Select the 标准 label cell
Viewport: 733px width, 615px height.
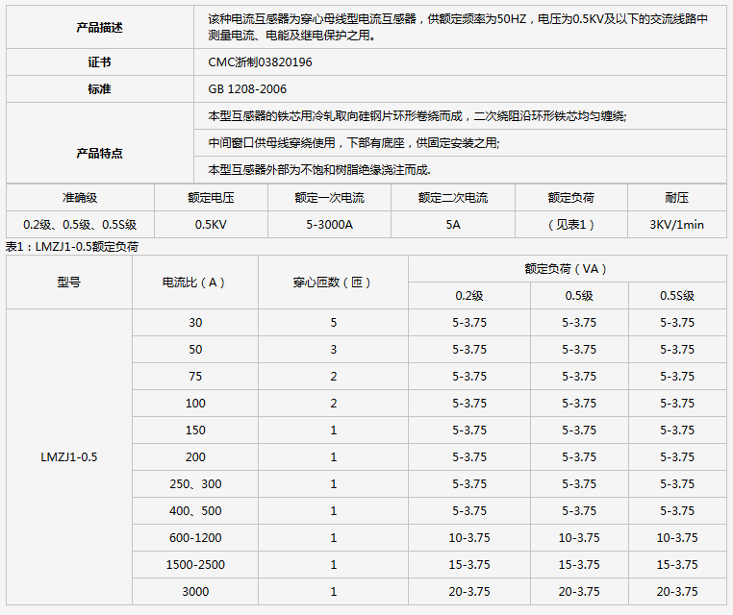99,88
